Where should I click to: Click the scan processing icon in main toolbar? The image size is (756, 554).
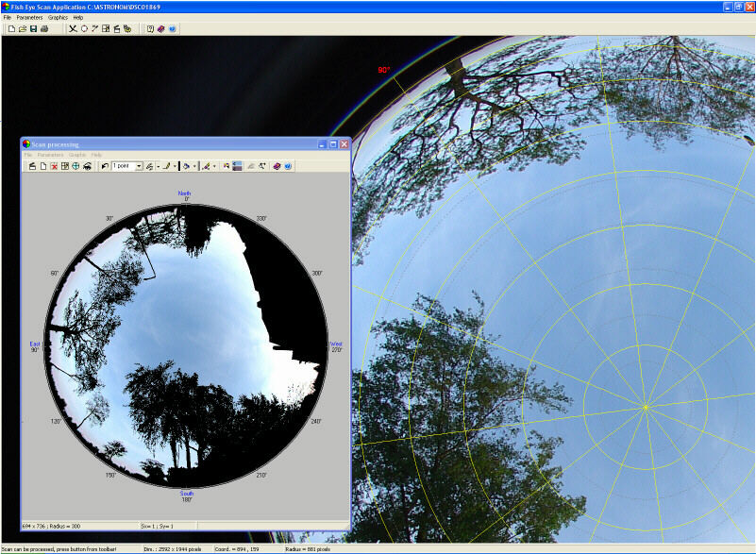pyautogui.click(x=116, y=29)
